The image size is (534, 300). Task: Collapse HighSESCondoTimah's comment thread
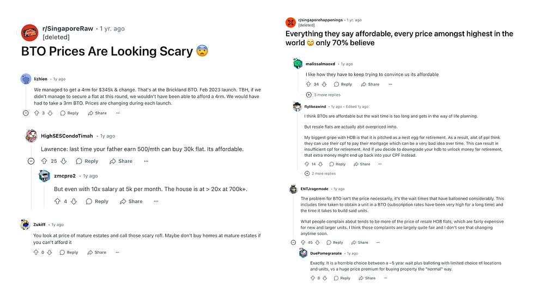coord(31,161)
